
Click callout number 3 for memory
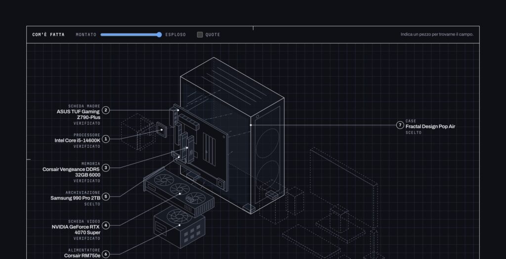(106, 167)
